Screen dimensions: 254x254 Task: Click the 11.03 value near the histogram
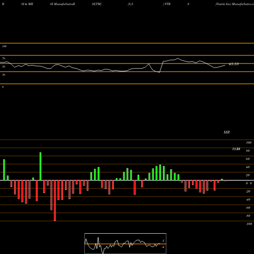pos(236,149)
